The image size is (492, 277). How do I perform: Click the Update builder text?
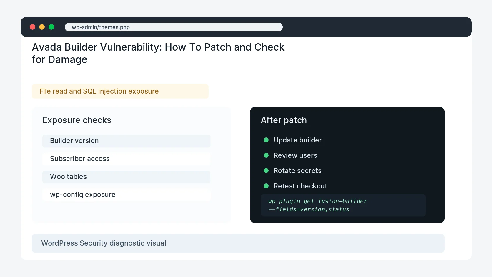(297, 140)
